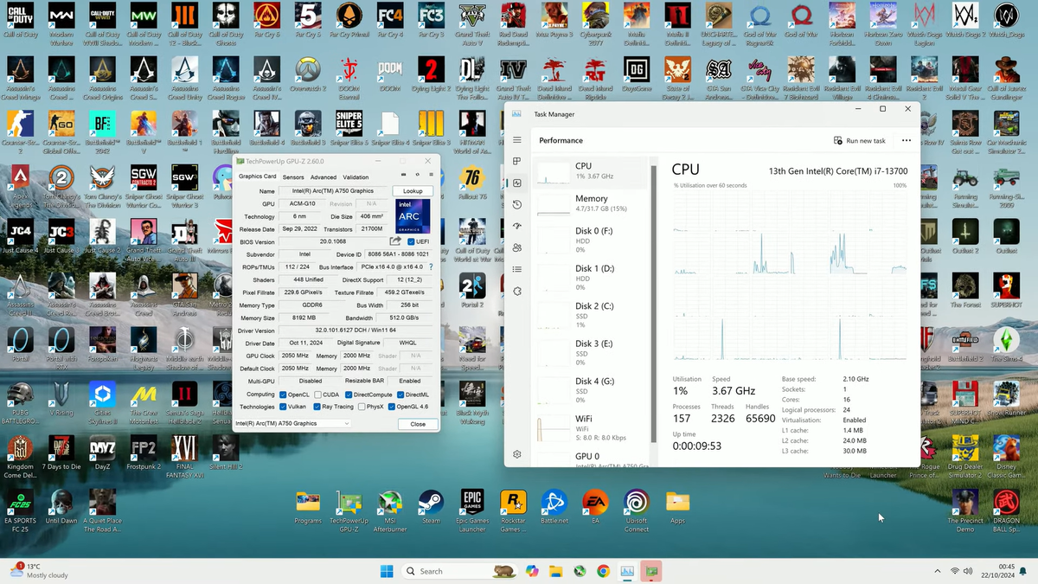Image resolution: width=1038 pixels, height=584 pixels.
Task: Click GPU-Z BIOS share/export arrow icon
Action: coord(395,241)
